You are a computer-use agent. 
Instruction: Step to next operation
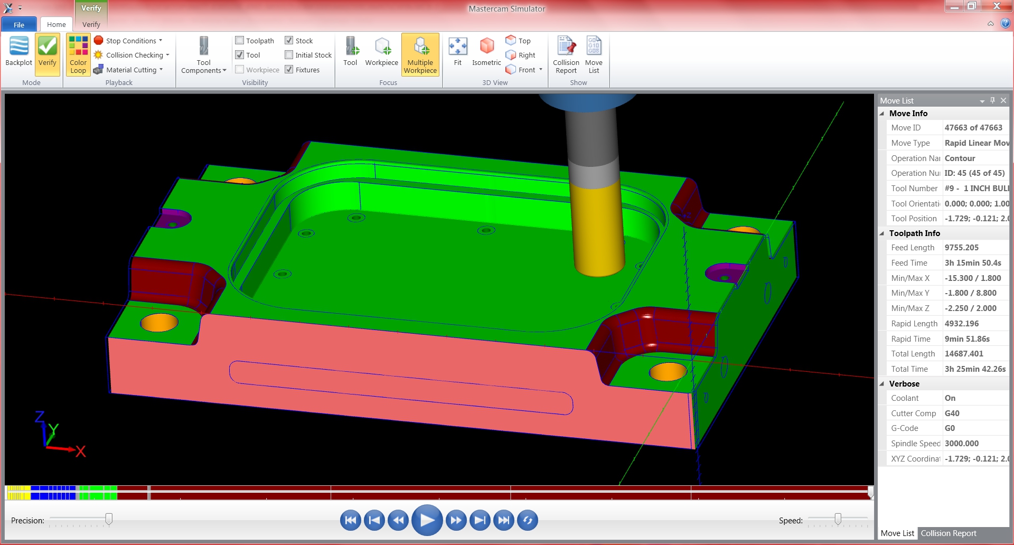pos(480,520)
